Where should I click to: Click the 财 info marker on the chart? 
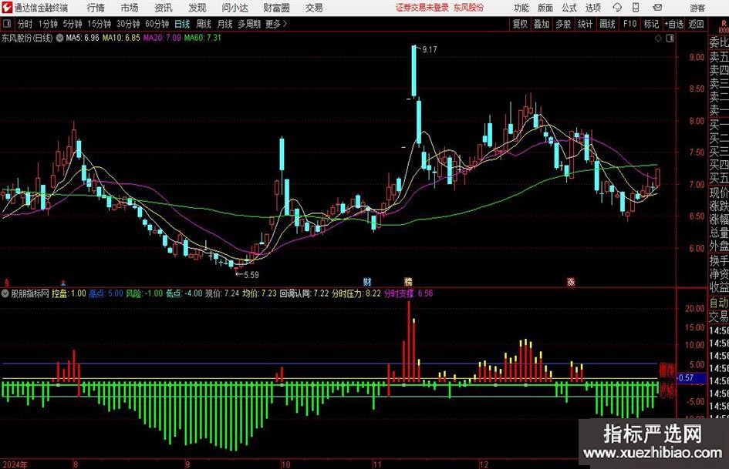367,281
